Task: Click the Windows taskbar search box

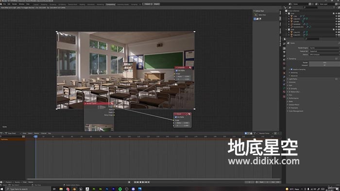Action: click(28, 189)
